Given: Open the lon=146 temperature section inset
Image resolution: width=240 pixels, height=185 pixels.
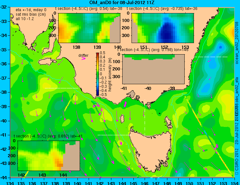Looking at the screenshot, I should [153, 69].
